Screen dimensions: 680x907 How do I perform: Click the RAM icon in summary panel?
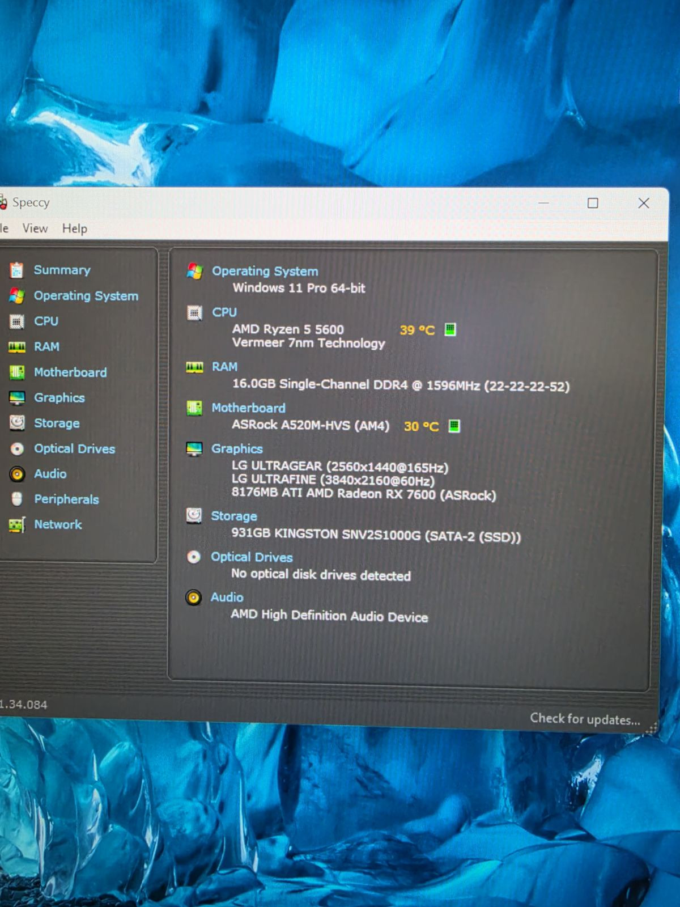[x=194, y=367]
